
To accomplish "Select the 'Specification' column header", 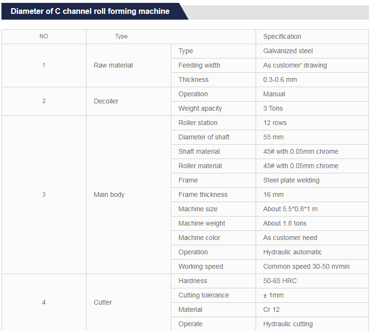I will click(x=282, y=37).
